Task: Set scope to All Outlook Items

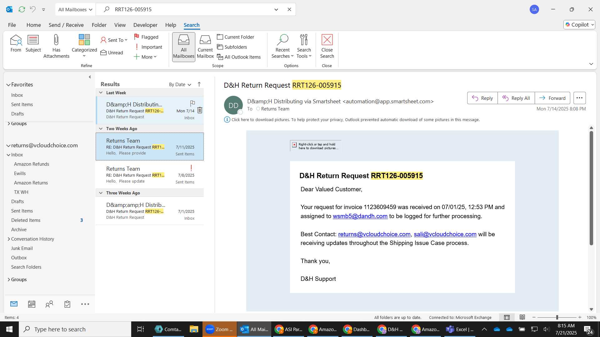Action: coord(239,57)
